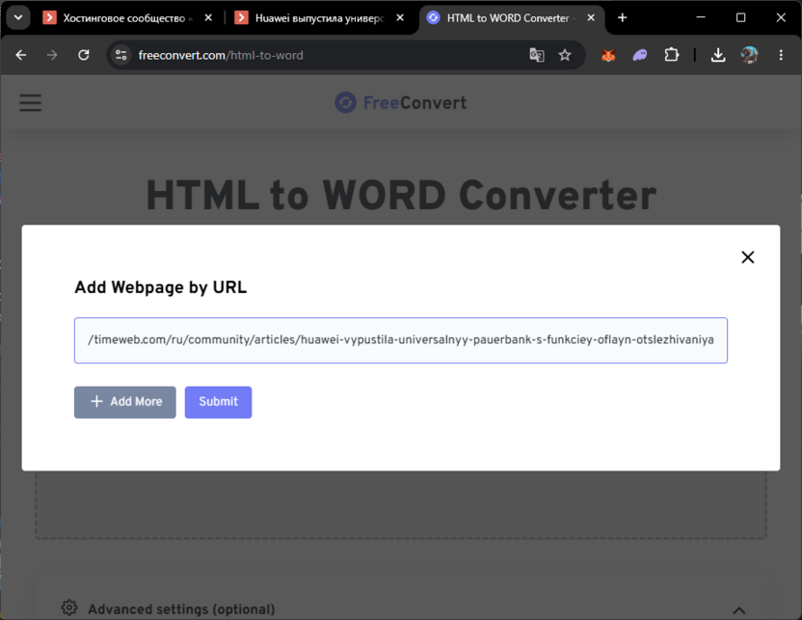Click the Add Webpage by URL heading
This screenshot has width=802, height=620.
(161, 287)
